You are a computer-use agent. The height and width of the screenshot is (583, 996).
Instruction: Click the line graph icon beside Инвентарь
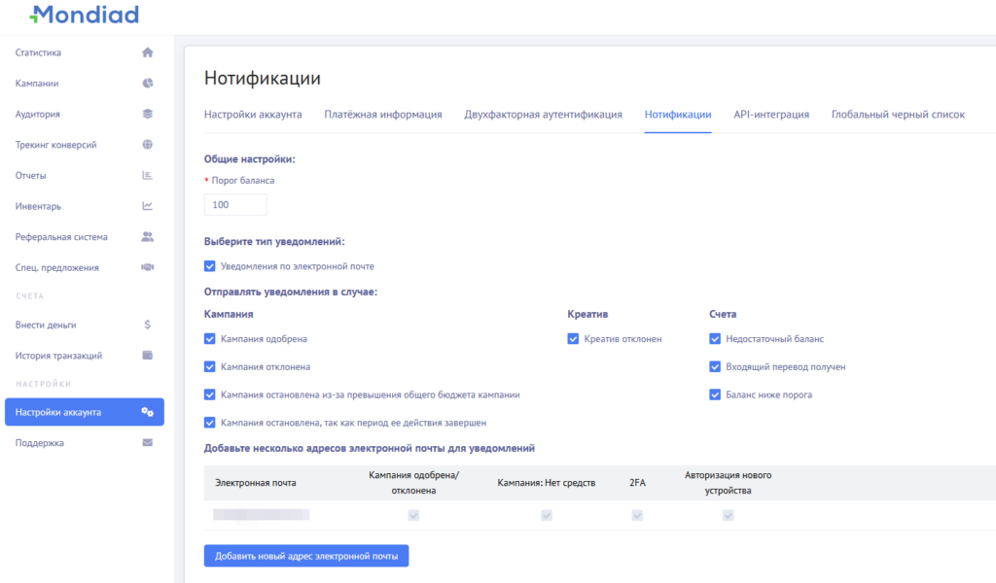pyautogui.click(x=148, y=206)
